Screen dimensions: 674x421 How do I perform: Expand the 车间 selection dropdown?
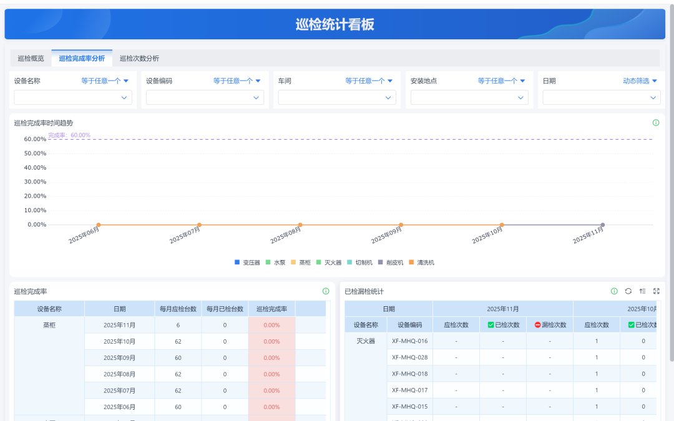[x=336, y=97]
